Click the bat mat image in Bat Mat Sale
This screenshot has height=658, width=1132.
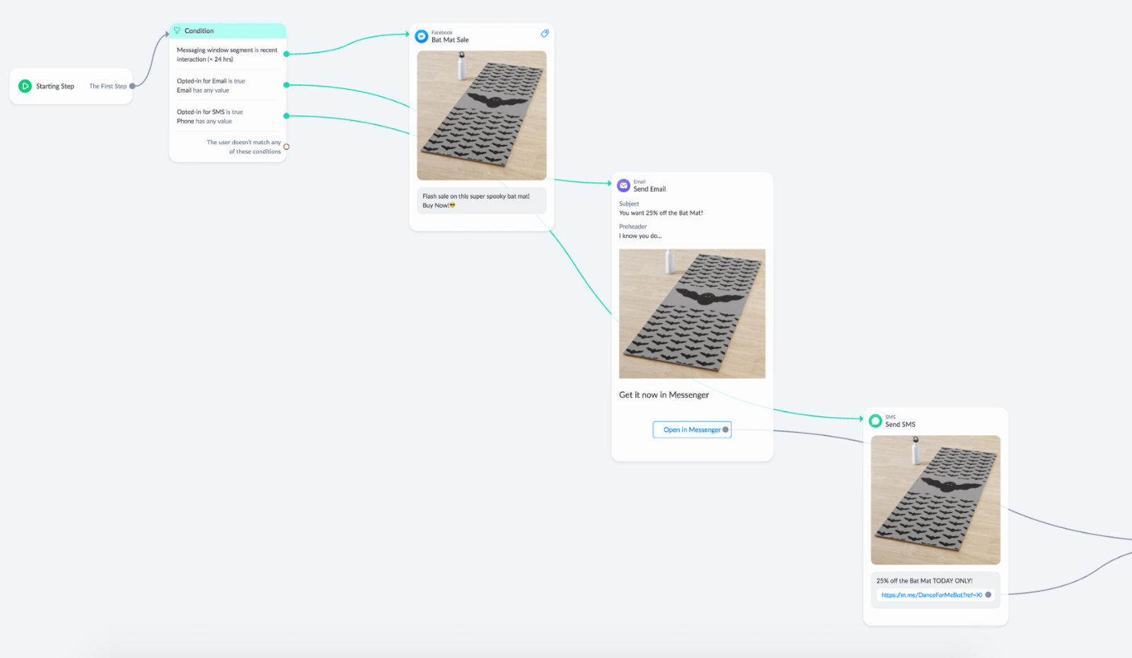click(x=482, y=115)
